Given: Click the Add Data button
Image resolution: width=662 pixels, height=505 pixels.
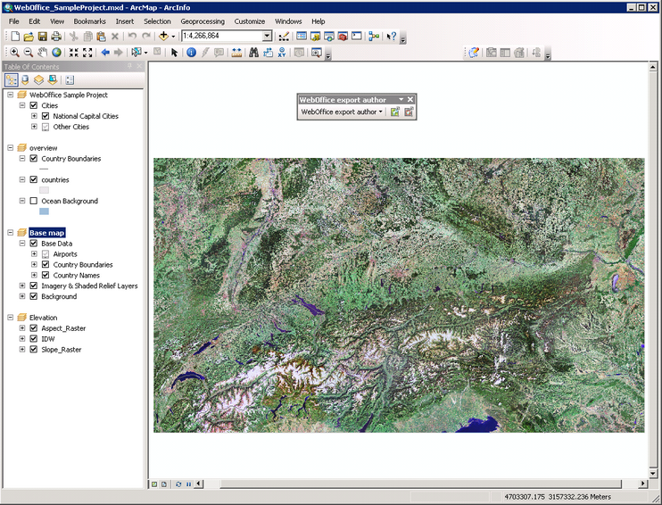Looking at the screenshot, I should (164, 37).
